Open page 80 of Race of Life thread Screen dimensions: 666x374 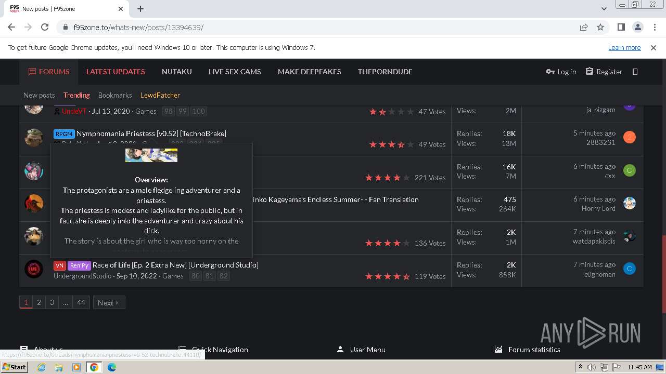196,276
